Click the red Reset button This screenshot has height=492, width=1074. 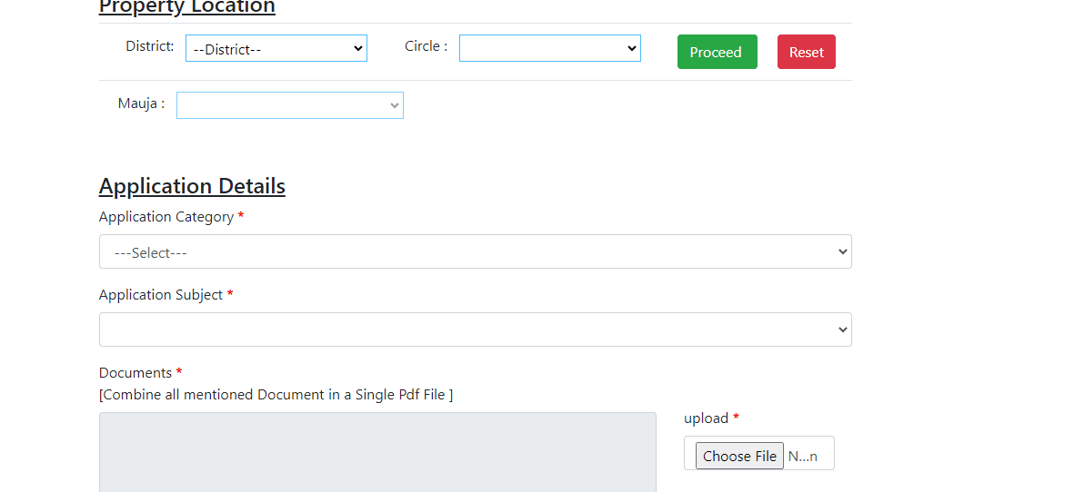pos(806,52)
